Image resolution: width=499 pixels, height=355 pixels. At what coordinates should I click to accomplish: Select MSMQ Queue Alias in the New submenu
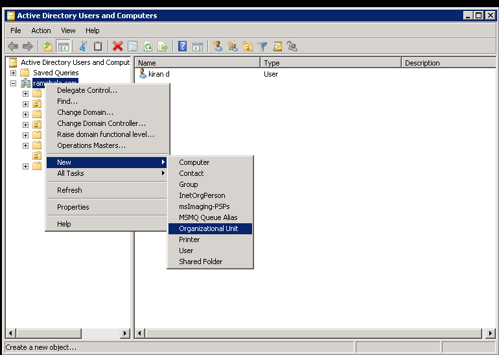(211, 217)
